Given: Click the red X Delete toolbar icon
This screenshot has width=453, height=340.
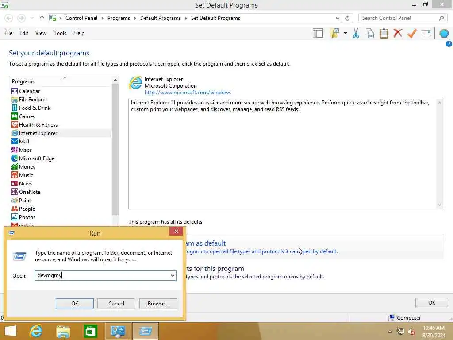Looking at the screenshot, I should pyautogui.click(x=398, y=33).
